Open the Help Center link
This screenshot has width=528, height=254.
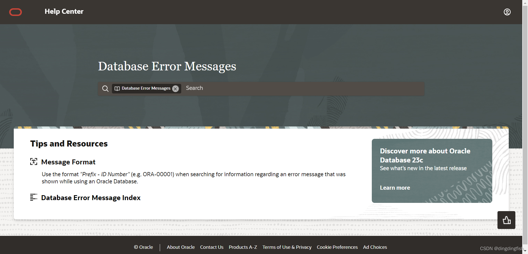(x=64, y=12)
